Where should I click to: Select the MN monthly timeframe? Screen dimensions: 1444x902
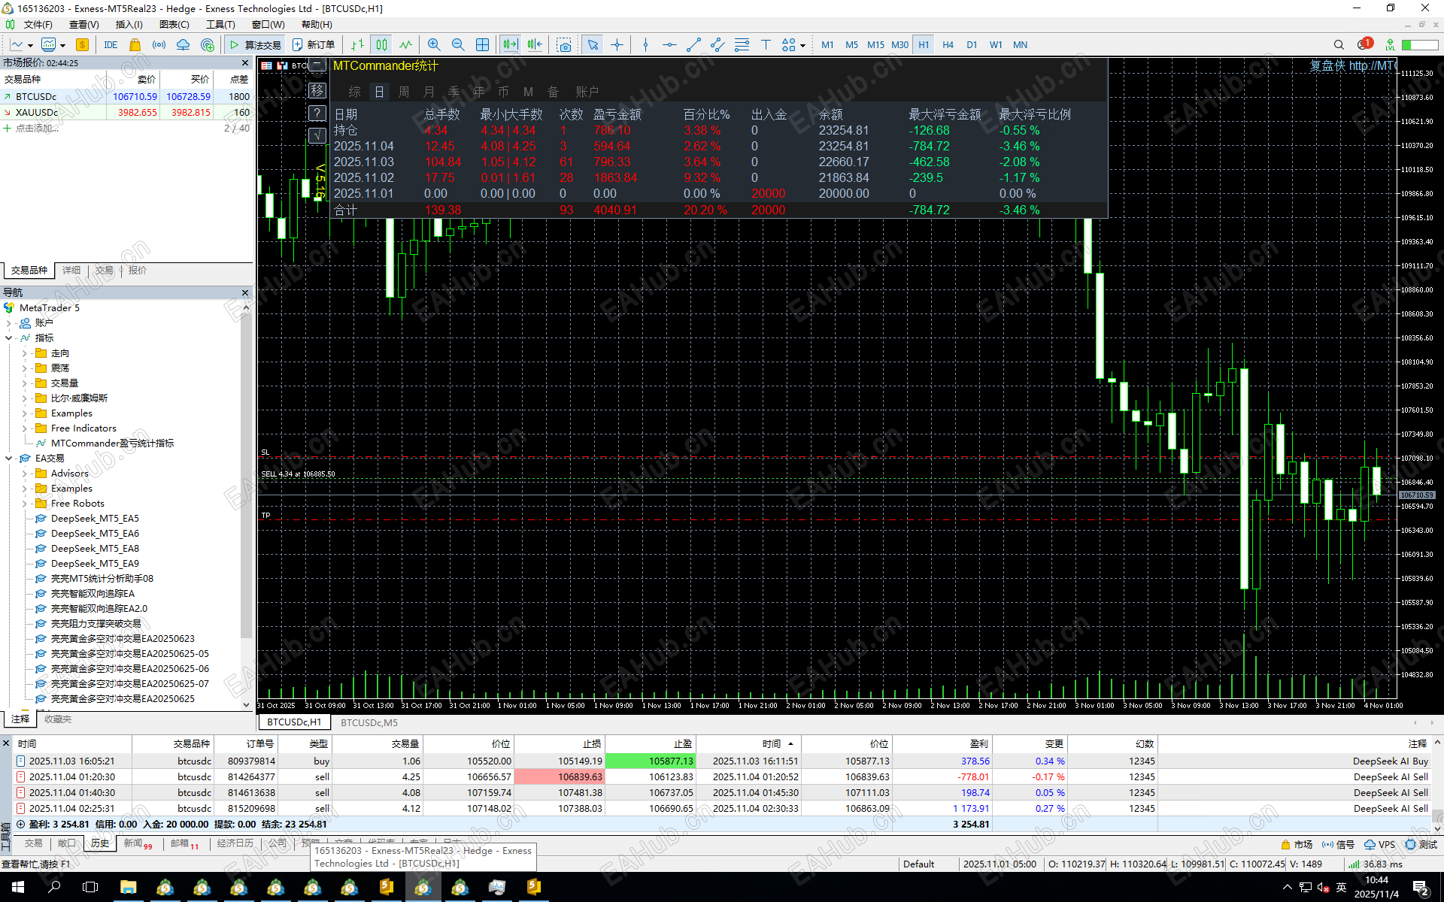coord(1020,45)
